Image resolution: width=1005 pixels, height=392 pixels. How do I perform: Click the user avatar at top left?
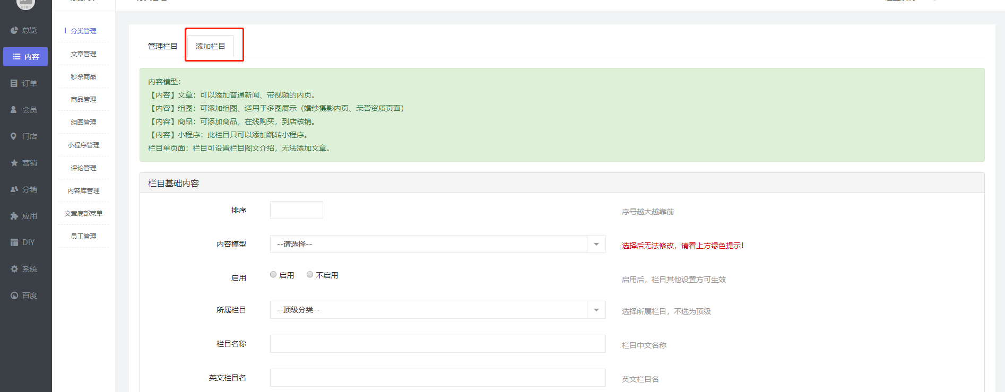tap(25, 4)
